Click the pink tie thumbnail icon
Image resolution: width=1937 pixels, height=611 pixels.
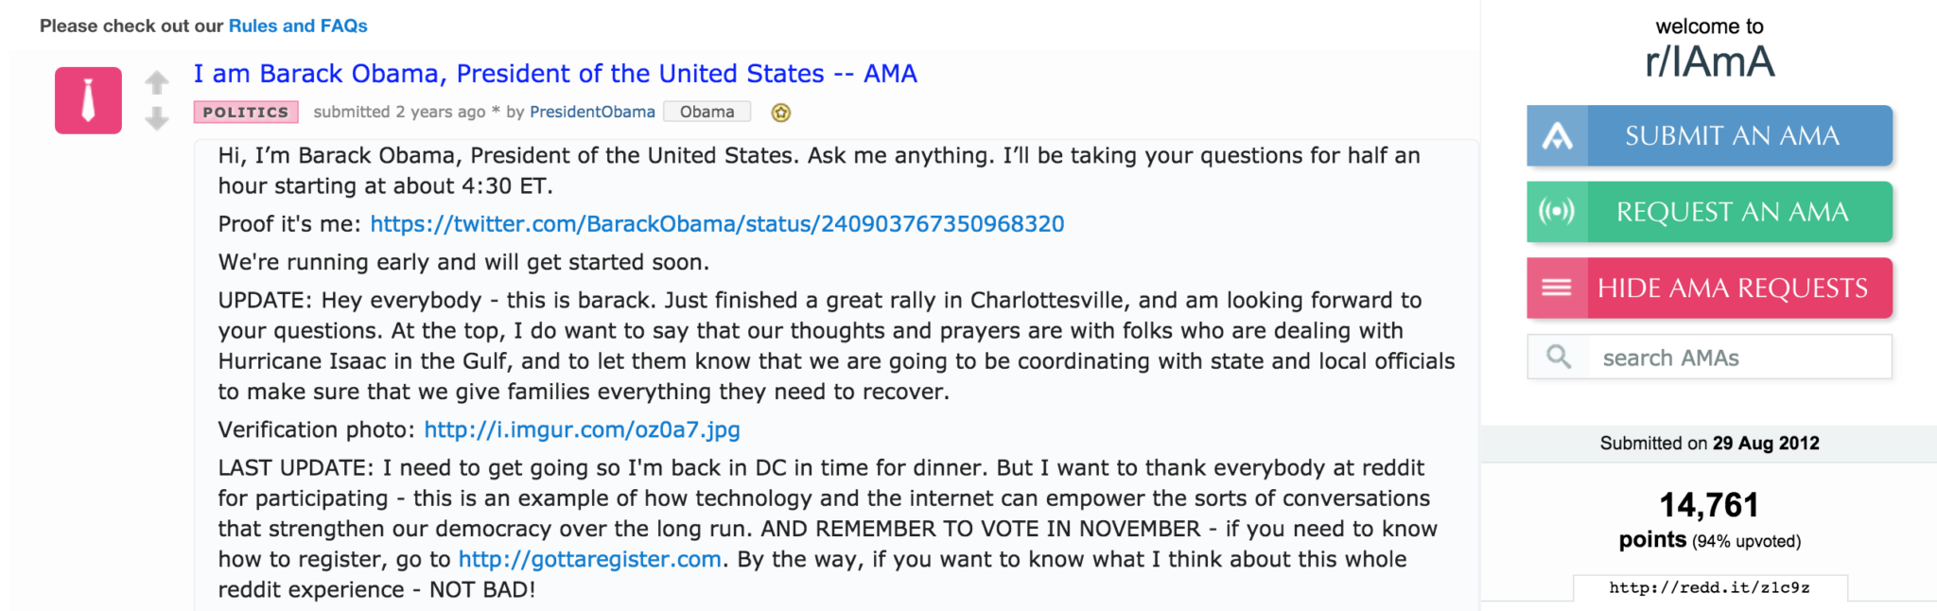[x=88, y=100]
